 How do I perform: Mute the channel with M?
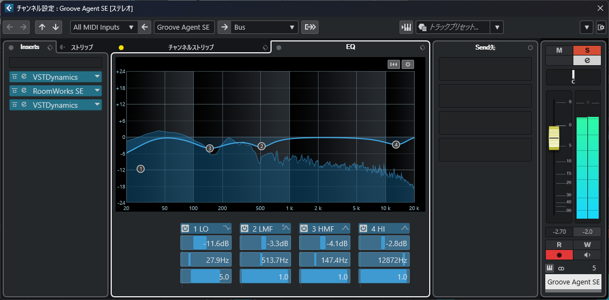tap(559, 51)
